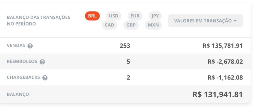Choose the CAD currency filter
The height and width of the screenshot is (110, 259).
coord(110,25)
